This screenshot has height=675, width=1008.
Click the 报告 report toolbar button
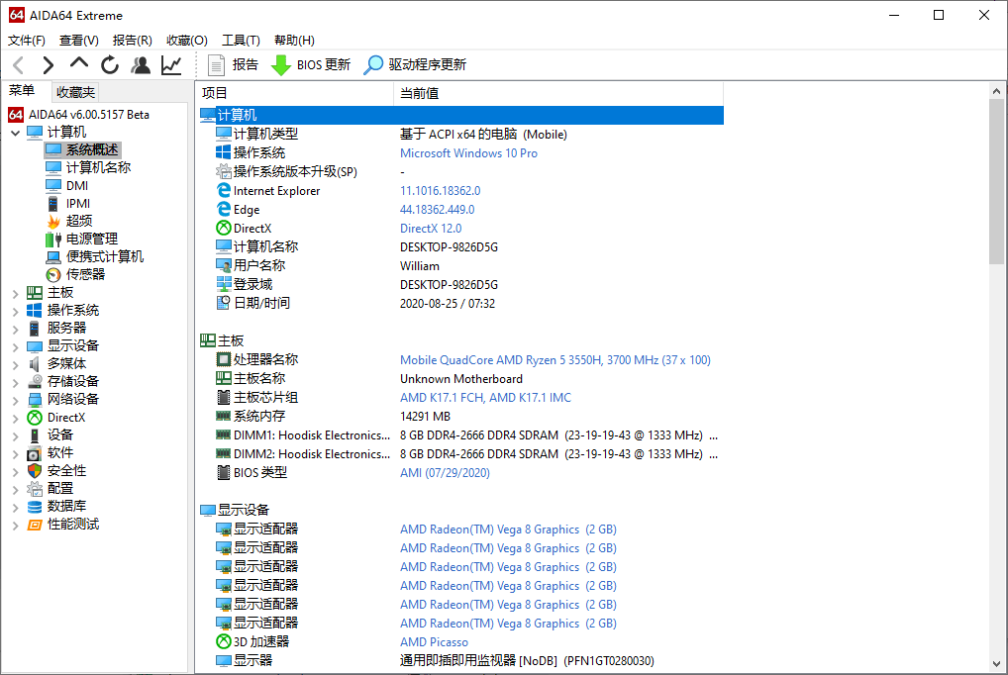[233, 65]
